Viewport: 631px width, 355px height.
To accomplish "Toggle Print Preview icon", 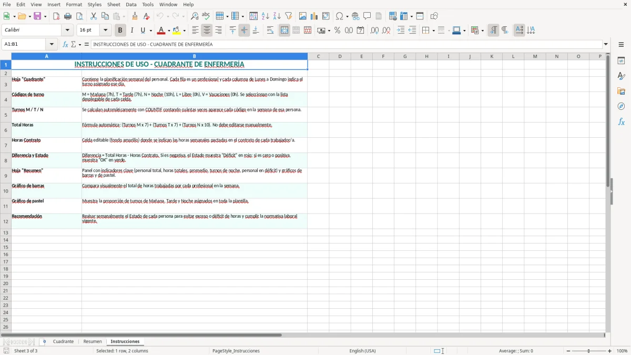I will tap(79, 16).
